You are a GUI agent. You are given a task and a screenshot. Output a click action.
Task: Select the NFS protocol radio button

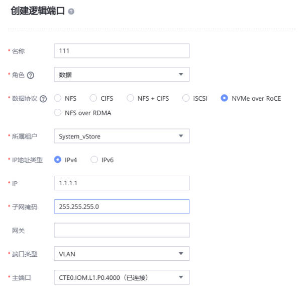58,98
